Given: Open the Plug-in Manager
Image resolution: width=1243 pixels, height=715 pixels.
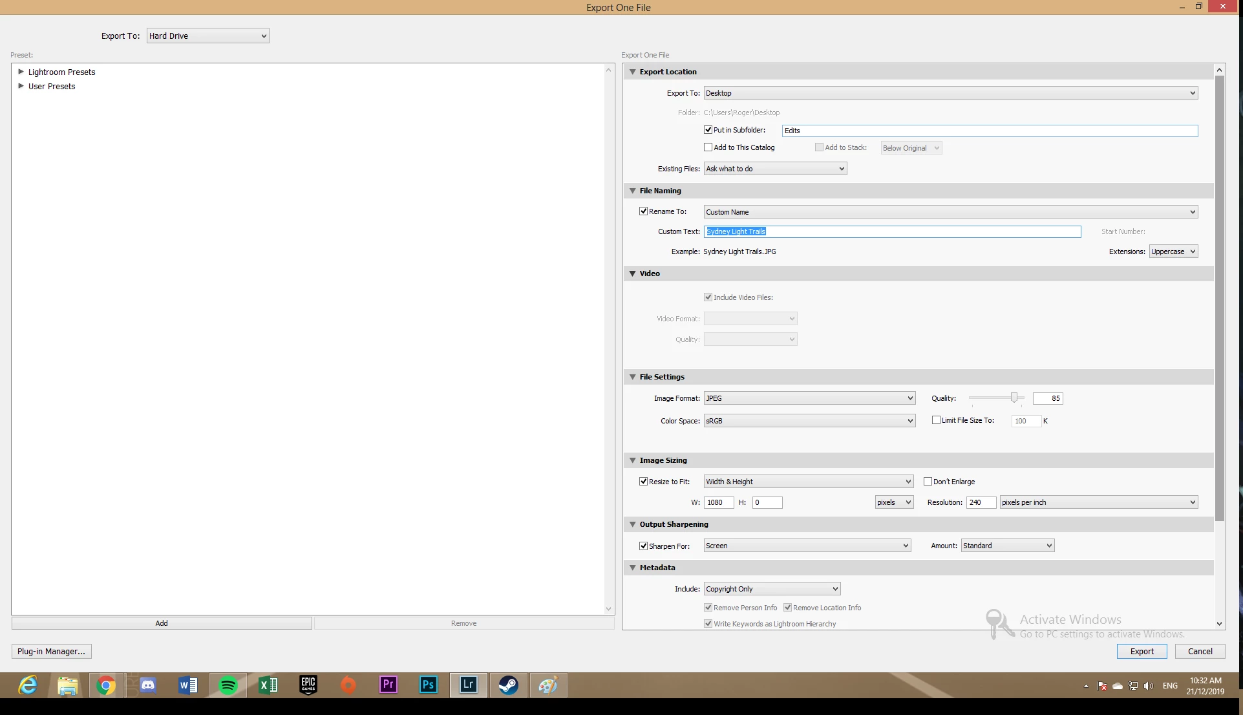Looking at the screenshot, I should point(51,651).
